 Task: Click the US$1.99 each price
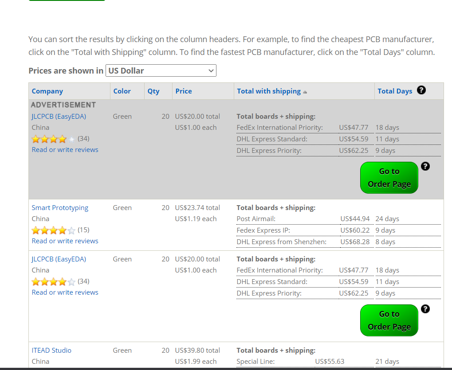196,362
